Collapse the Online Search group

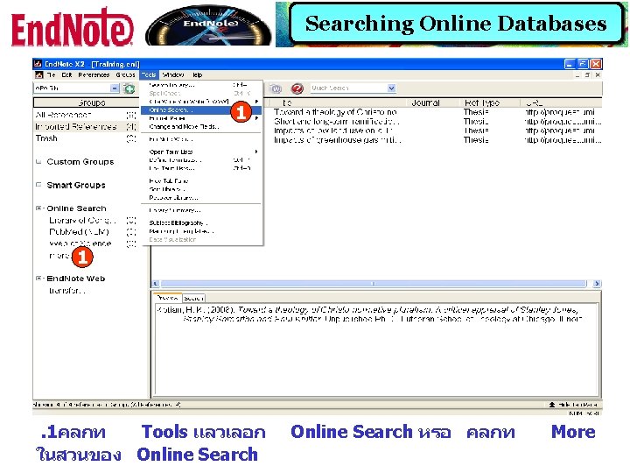click(x=38, y=208)
